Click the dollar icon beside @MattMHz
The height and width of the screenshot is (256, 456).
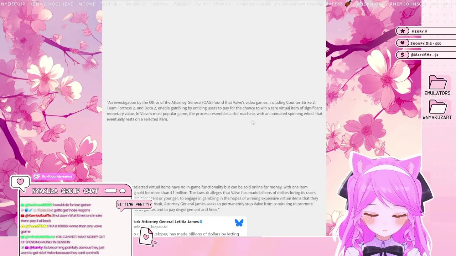pos(403,55)
